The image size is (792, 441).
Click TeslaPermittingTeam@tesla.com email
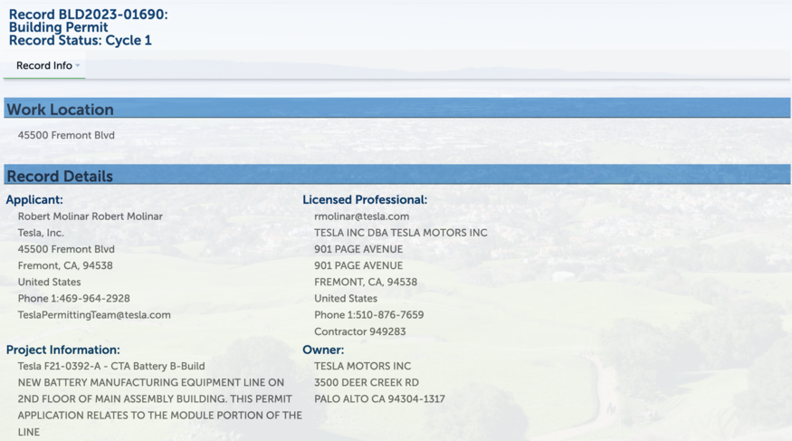(94, 315)
